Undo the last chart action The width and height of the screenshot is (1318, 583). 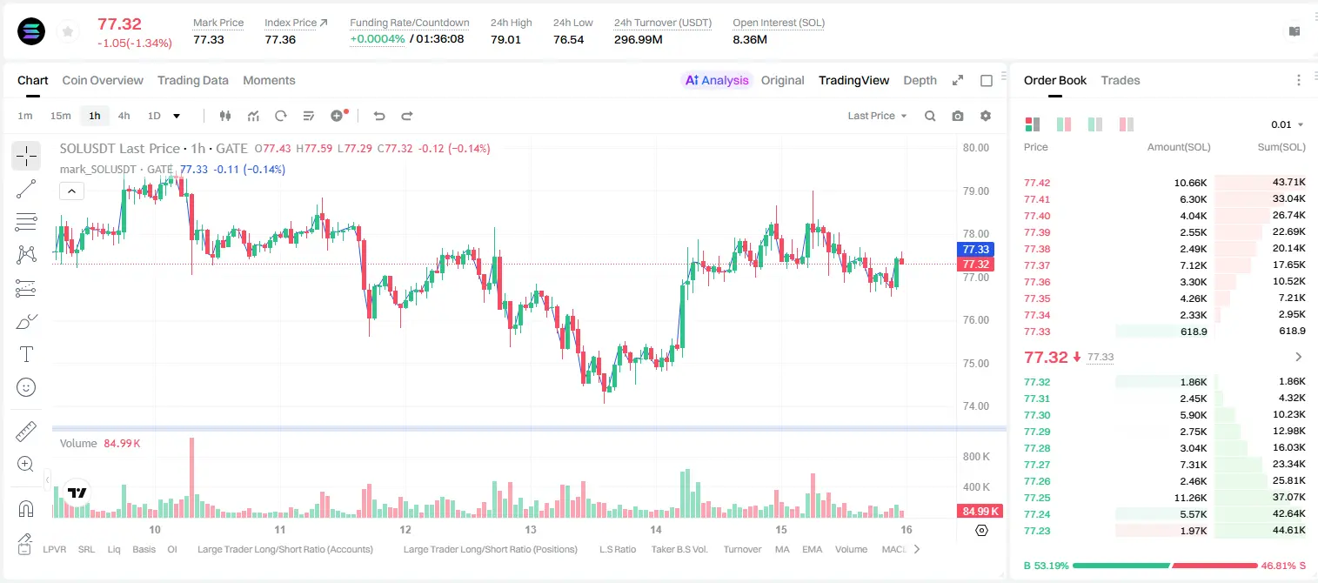click(378, 116)
